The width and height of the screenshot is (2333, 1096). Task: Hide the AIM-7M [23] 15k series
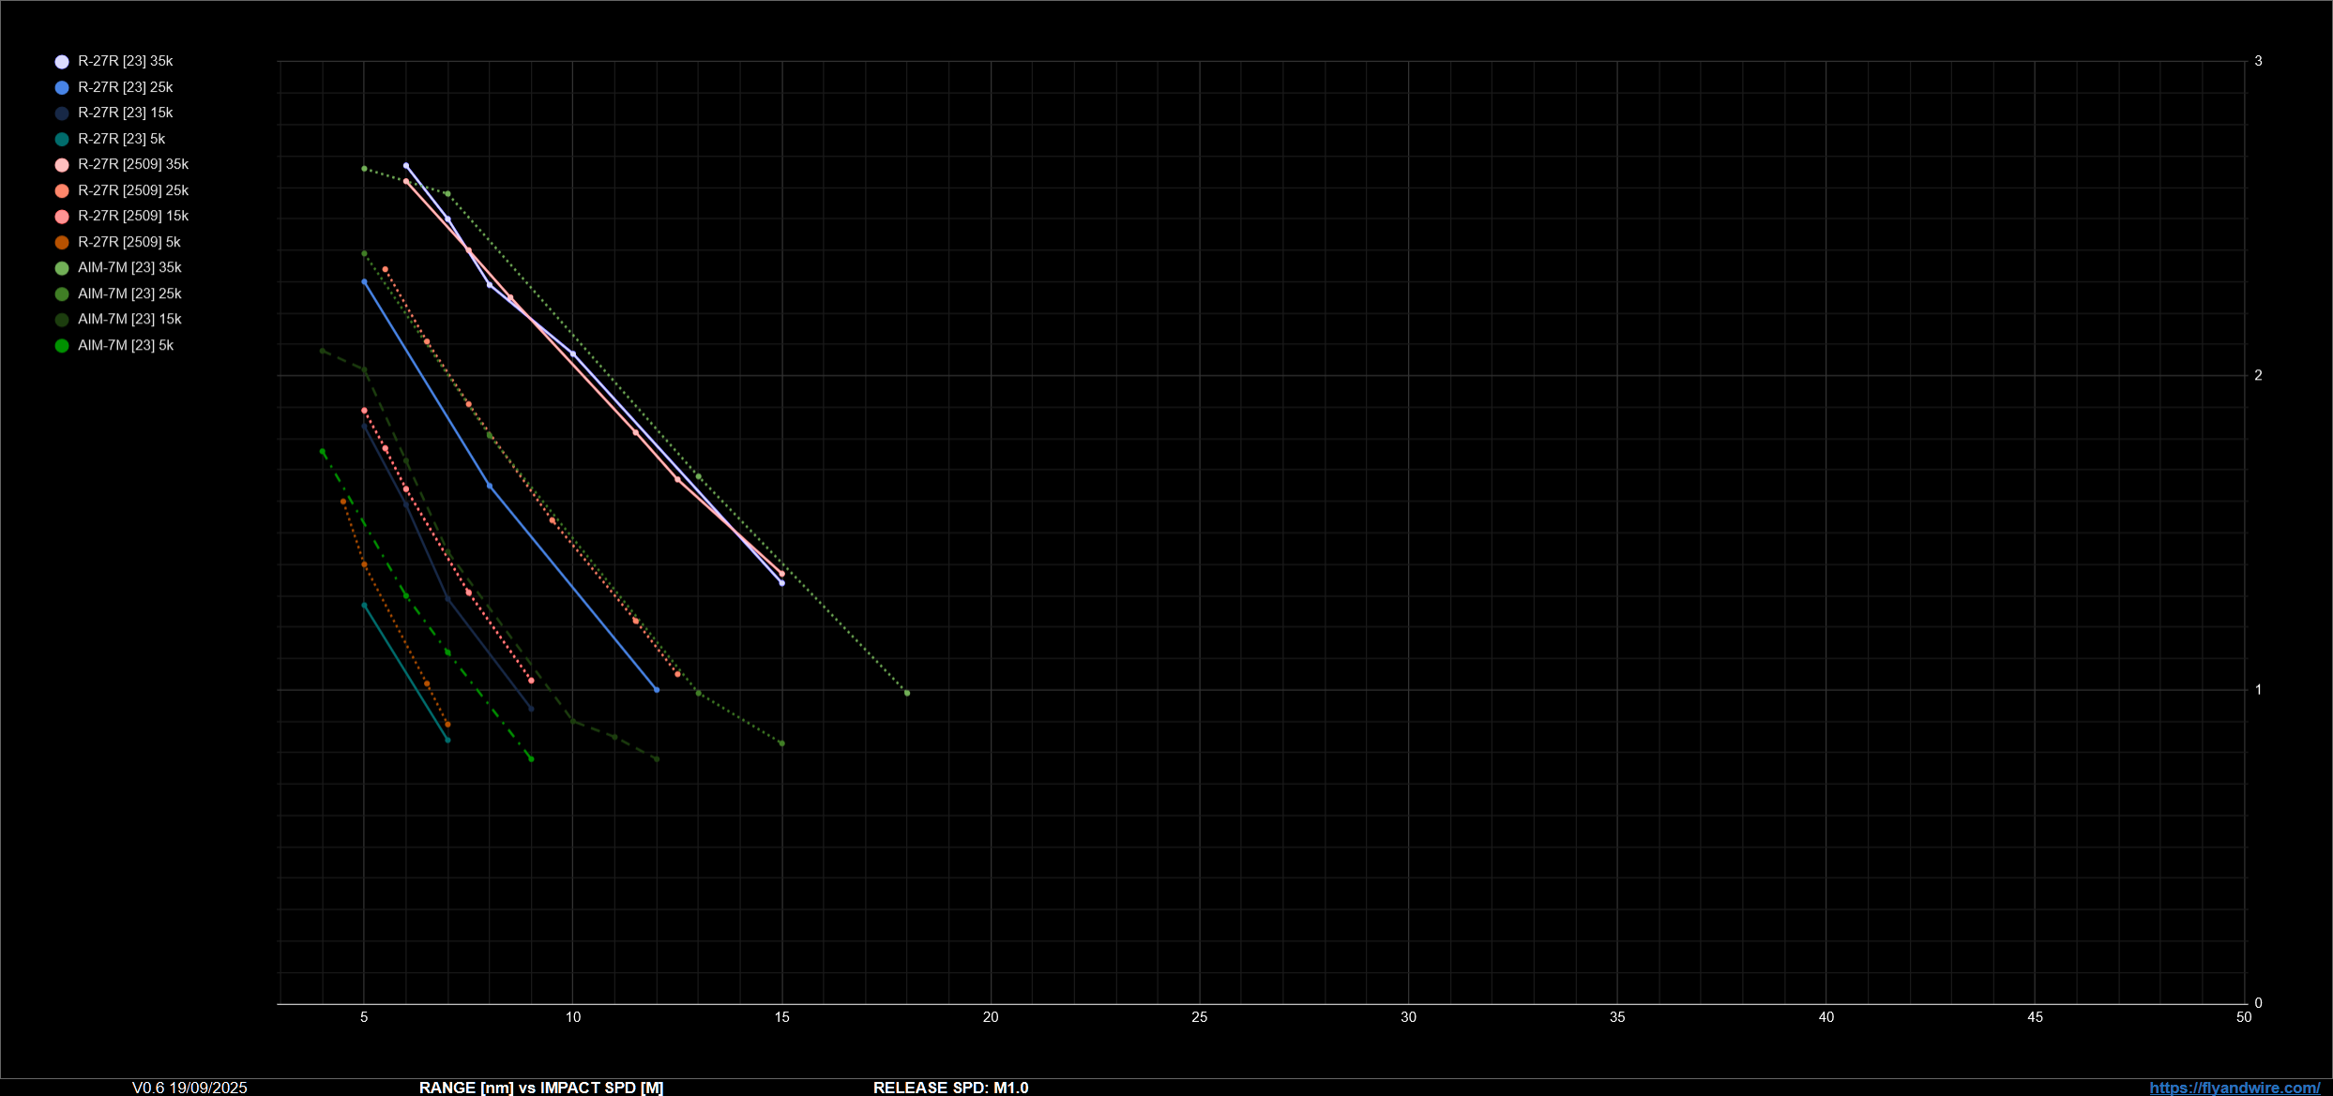click(129, 319)
